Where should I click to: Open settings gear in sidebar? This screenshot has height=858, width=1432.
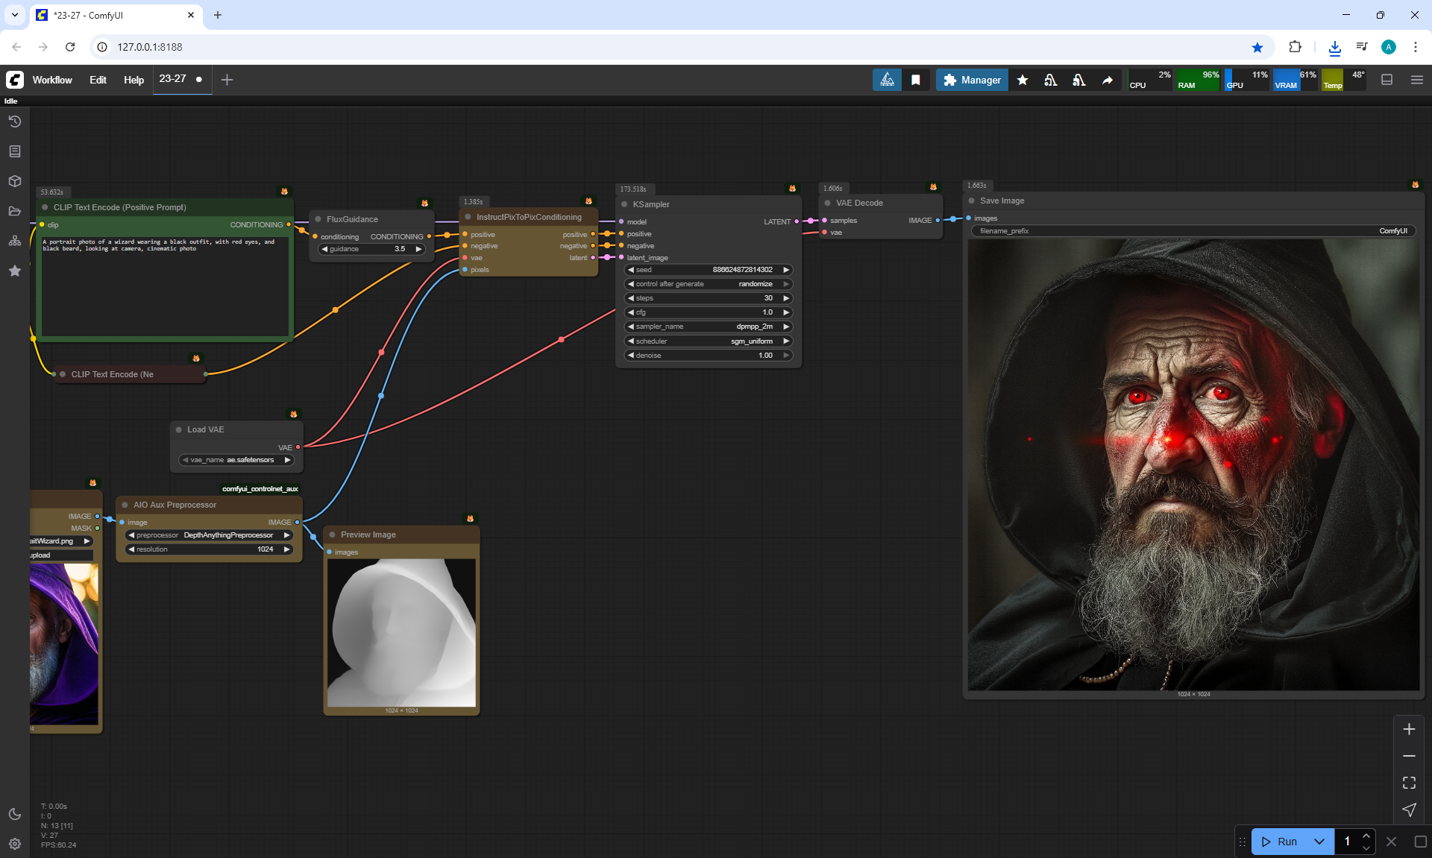pos(14,844)
